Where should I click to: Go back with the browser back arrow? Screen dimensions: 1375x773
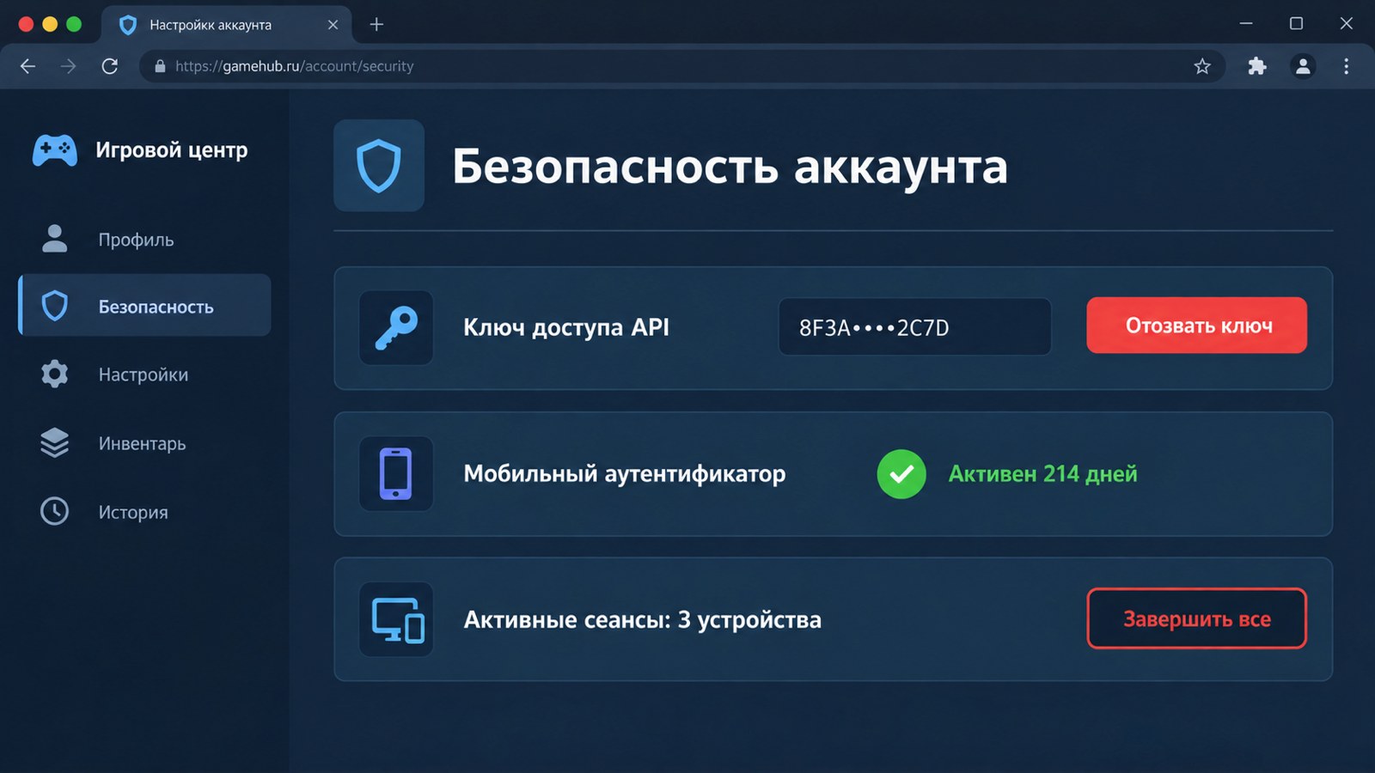(x=27, y=66)
